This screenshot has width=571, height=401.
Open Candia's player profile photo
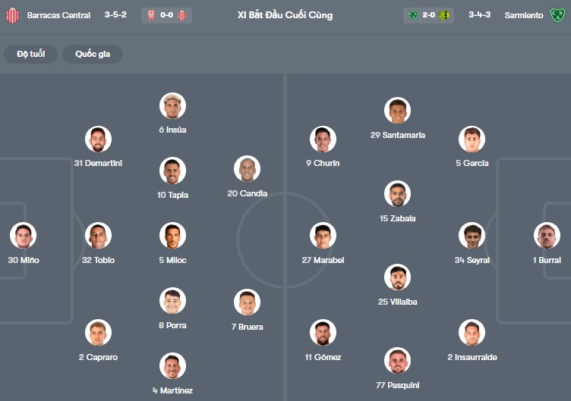click(x=247, y=169)
